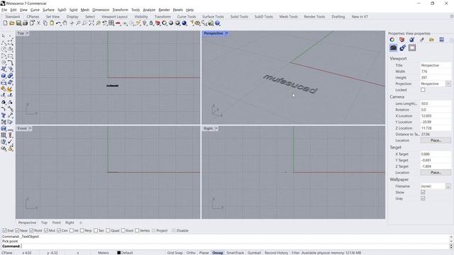Click the X Target value field

(435, 154)
